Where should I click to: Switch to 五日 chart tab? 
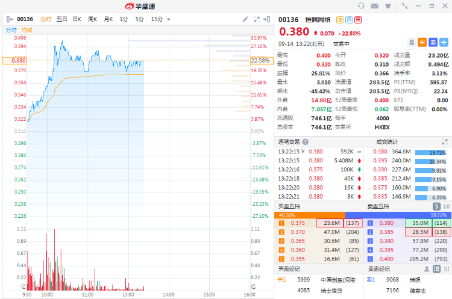61,19
